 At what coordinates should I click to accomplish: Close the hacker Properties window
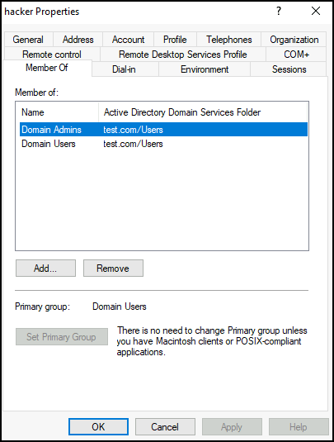pos(316,12)
